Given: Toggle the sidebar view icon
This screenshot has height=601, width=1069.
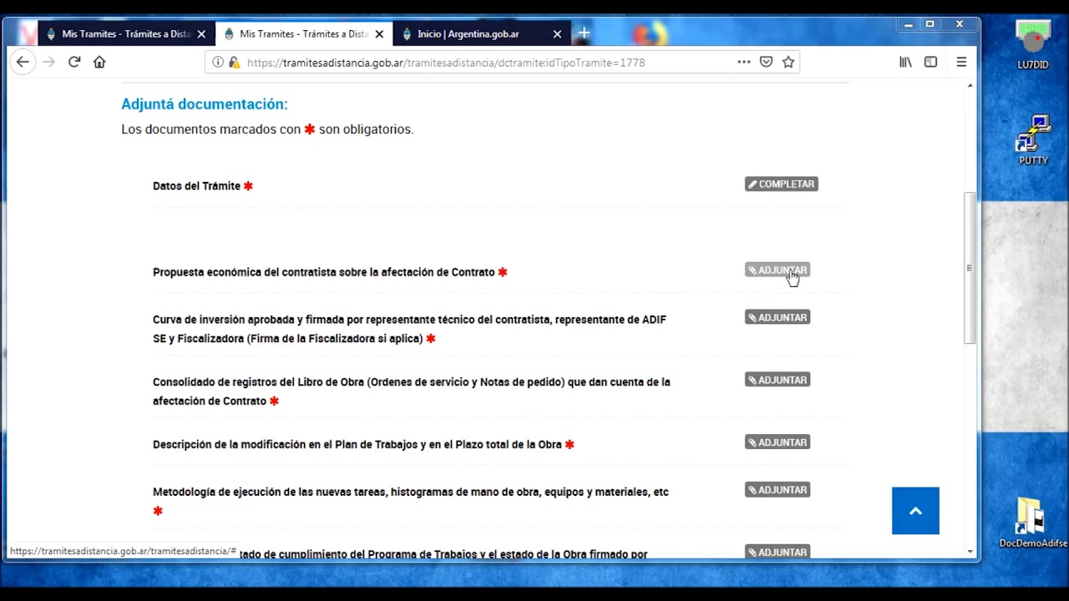Looking at the screenshot, I should [x=930, y=62].
